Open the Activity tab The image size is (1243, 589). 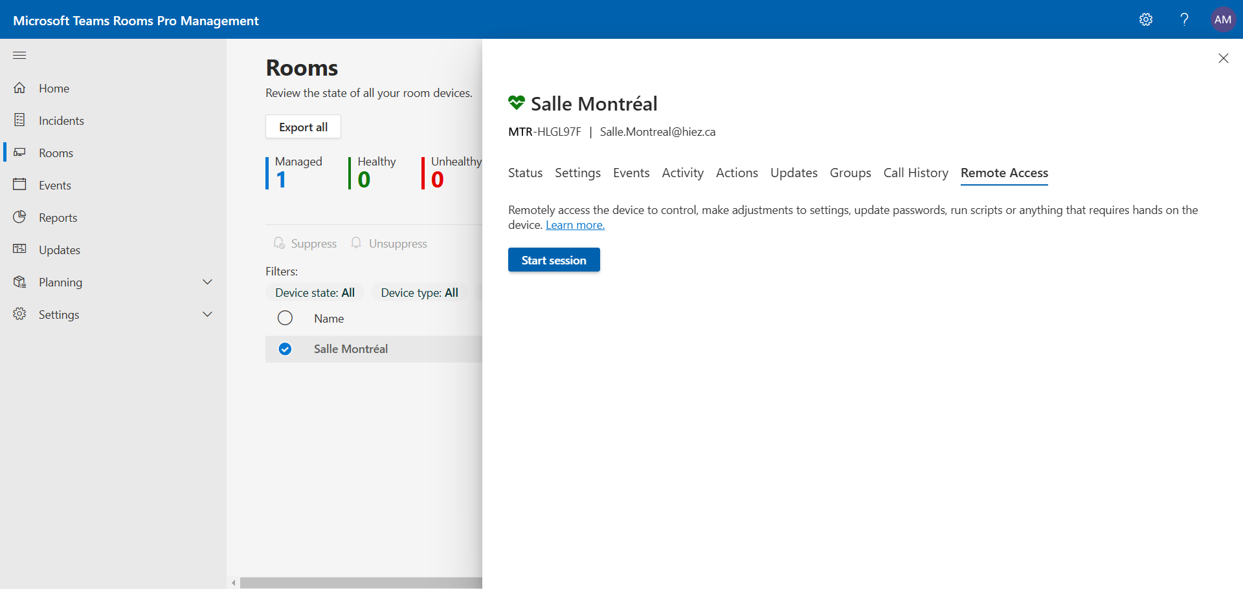pos(683,173)
